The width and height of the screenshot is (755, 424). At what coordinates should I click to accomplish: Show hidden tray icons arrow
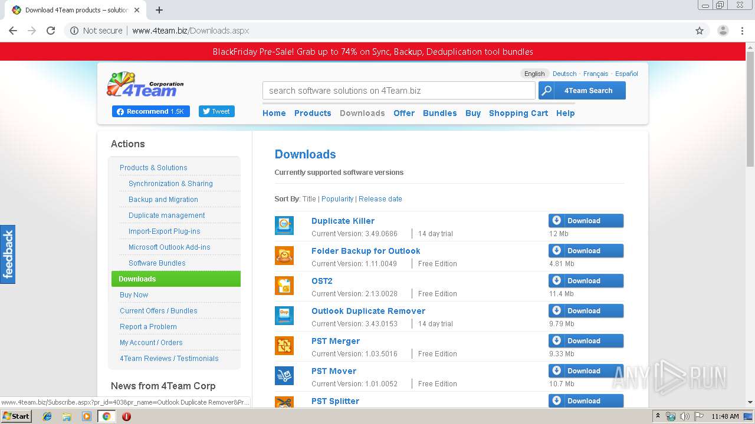click(x=658, y=416)
